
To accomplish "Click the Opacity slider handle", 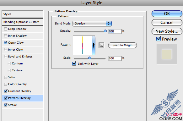I will pos(105,31).
